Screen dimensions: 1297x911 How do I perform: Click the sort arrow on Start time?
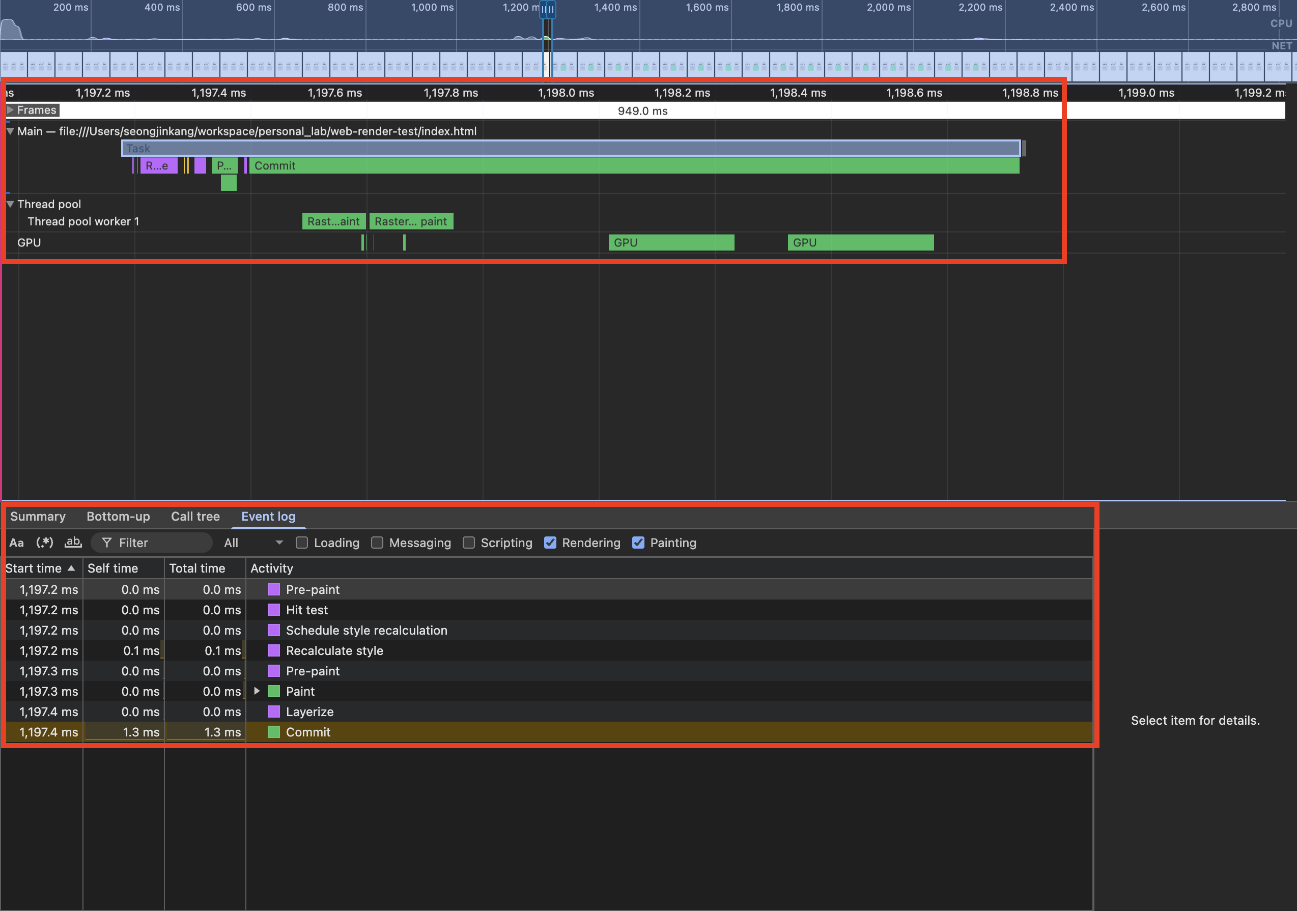71,568
